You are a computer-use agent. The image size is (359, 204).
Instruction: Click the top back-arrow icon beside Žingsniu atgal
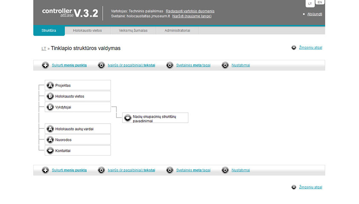pos(294,48)
